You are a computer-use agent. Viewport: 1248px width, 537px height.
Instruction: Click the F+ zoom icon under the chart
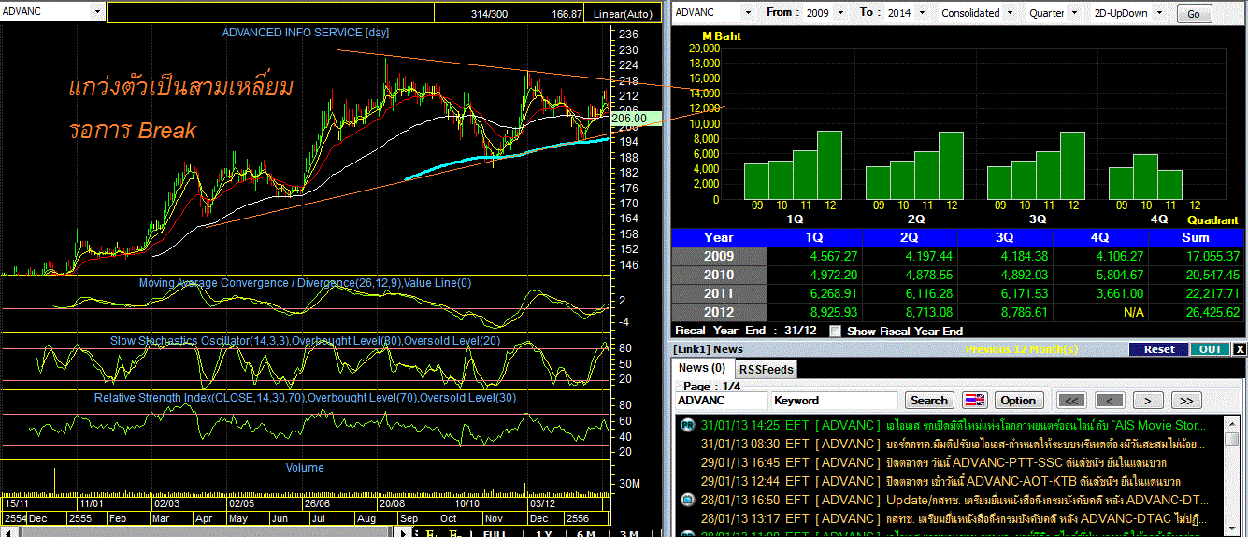point(432,533)
